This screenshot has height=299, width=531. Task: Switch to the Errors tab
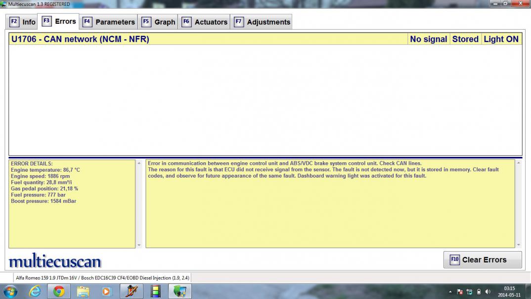click(x=58, y=21)
